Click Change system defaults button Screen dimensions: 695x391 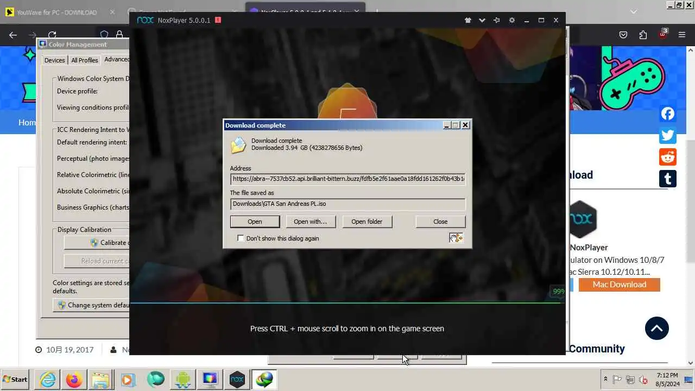click(92, 305)
